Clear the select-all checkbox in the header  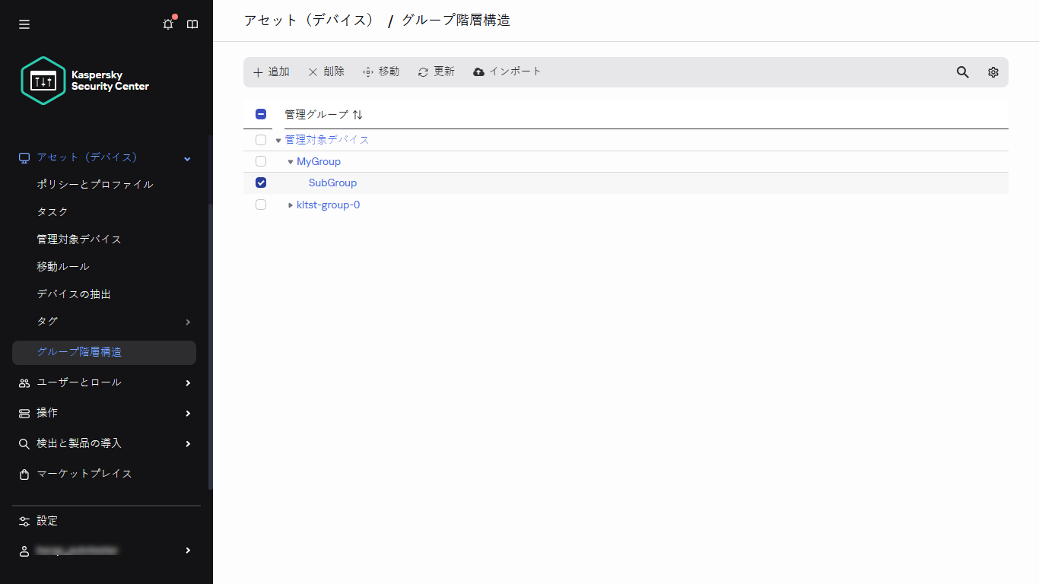261,113
